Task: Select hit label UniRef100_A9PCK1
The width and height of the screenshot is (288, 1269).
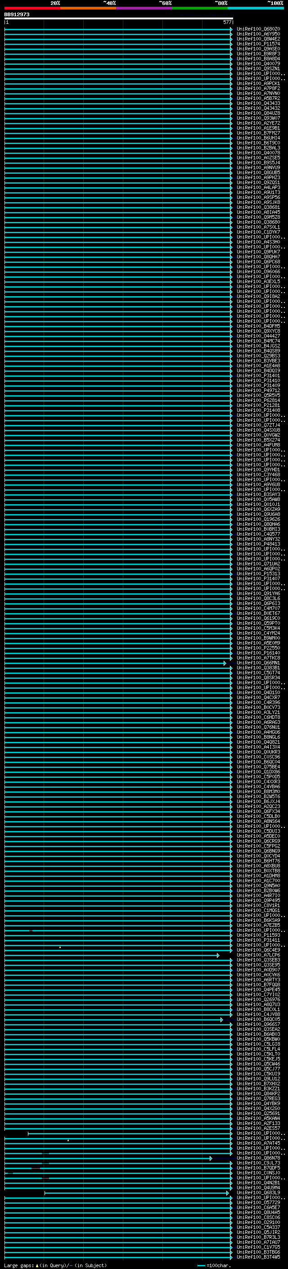Action: tap(258, 84)
